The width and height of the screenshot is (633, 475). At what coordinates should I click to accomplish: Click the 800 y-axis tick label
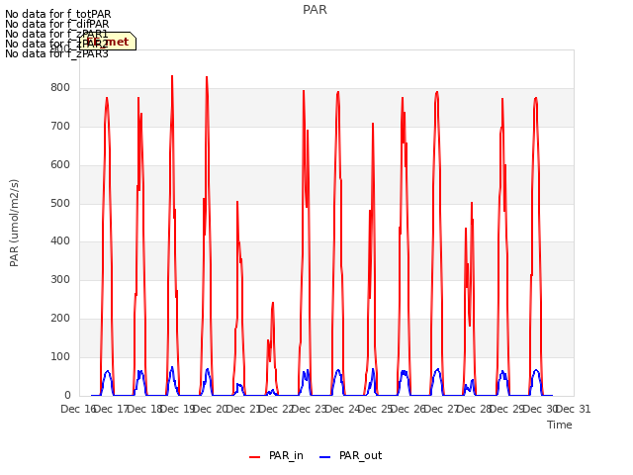coord(60,88)
